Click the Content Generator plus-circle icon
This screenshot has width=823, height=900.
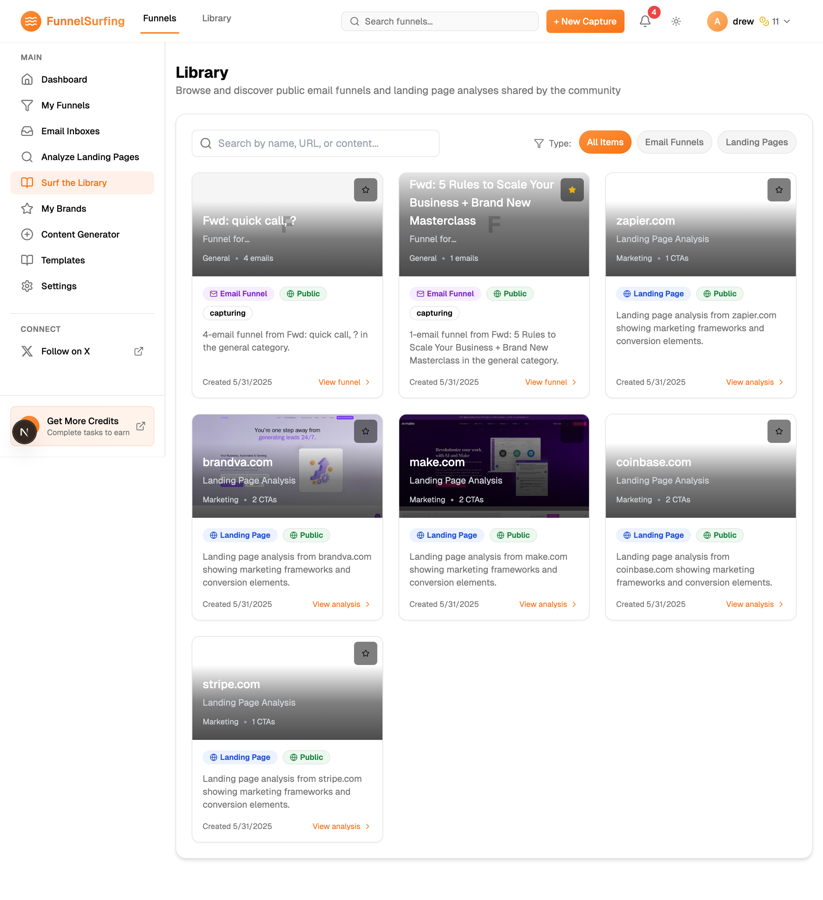(27, 234)
